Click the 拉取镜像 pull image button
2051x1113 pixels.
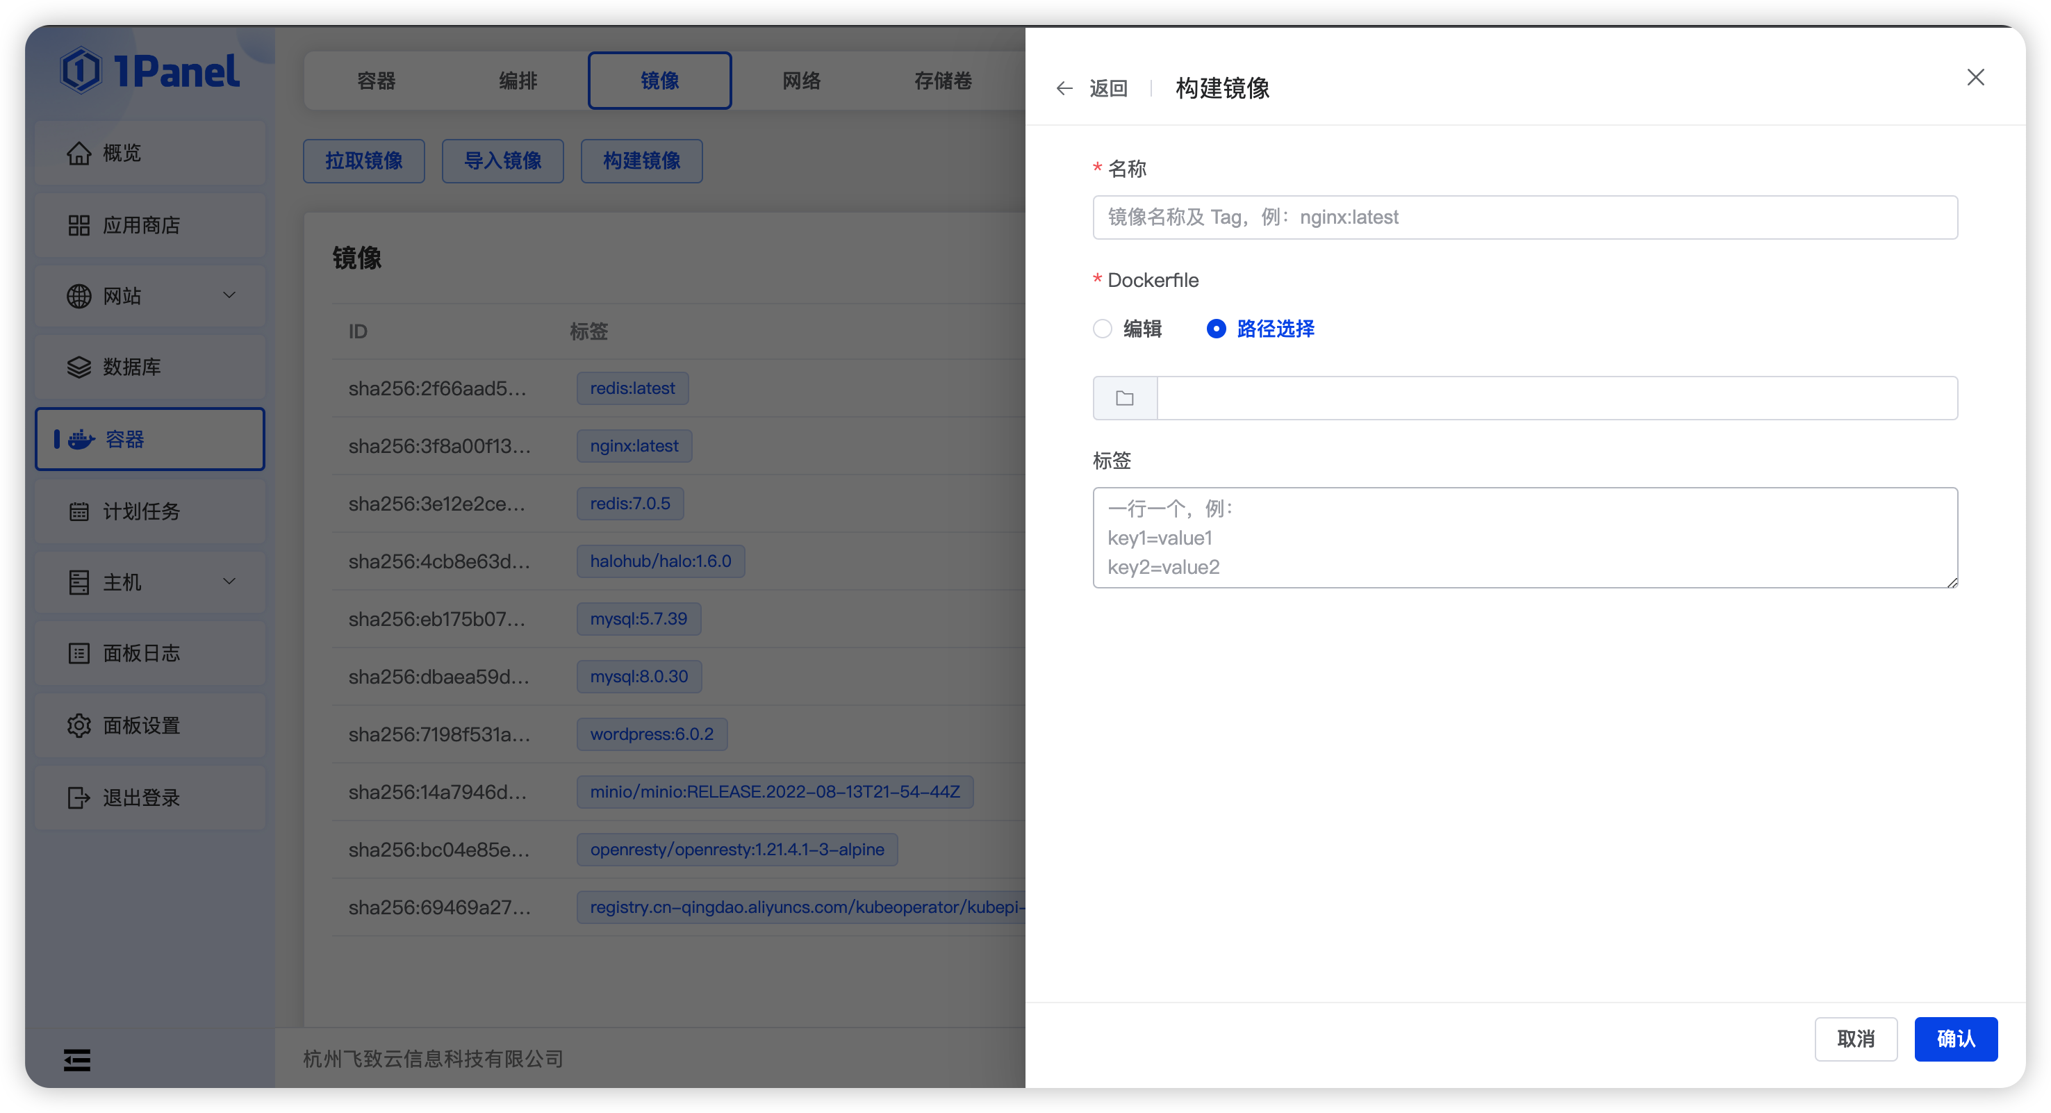pos(363,160)
